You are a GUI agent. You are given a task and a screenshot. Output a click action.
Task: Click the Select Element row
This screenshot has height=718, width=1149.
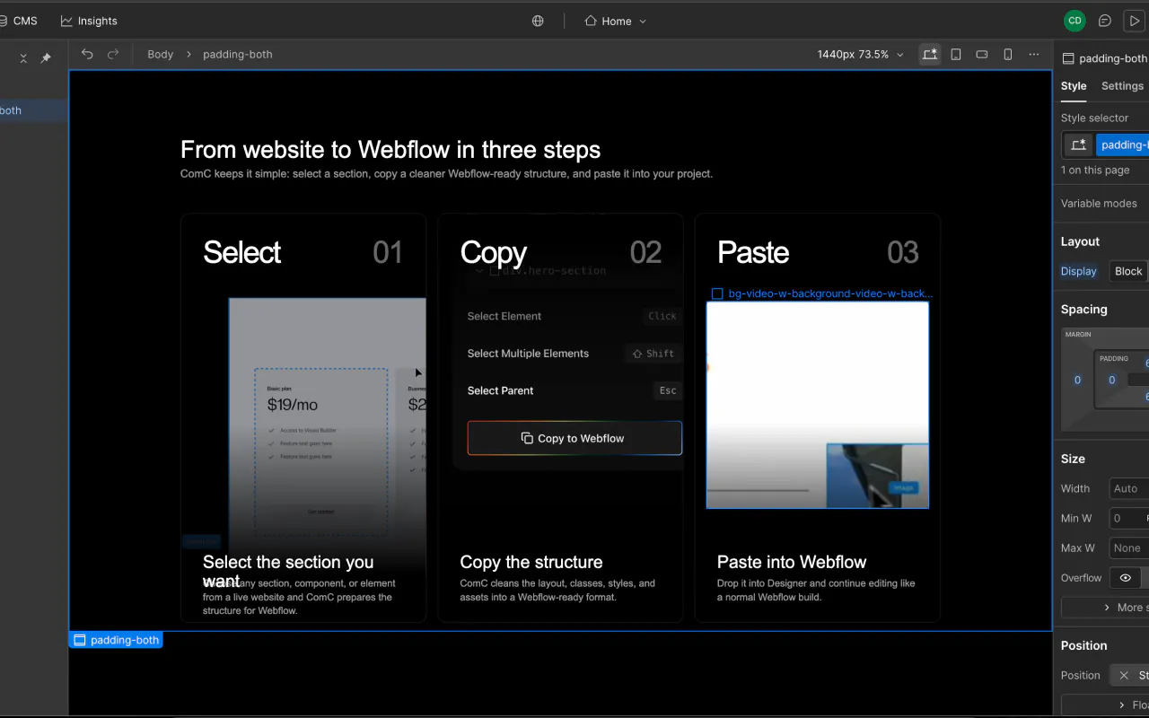point(574,316)
